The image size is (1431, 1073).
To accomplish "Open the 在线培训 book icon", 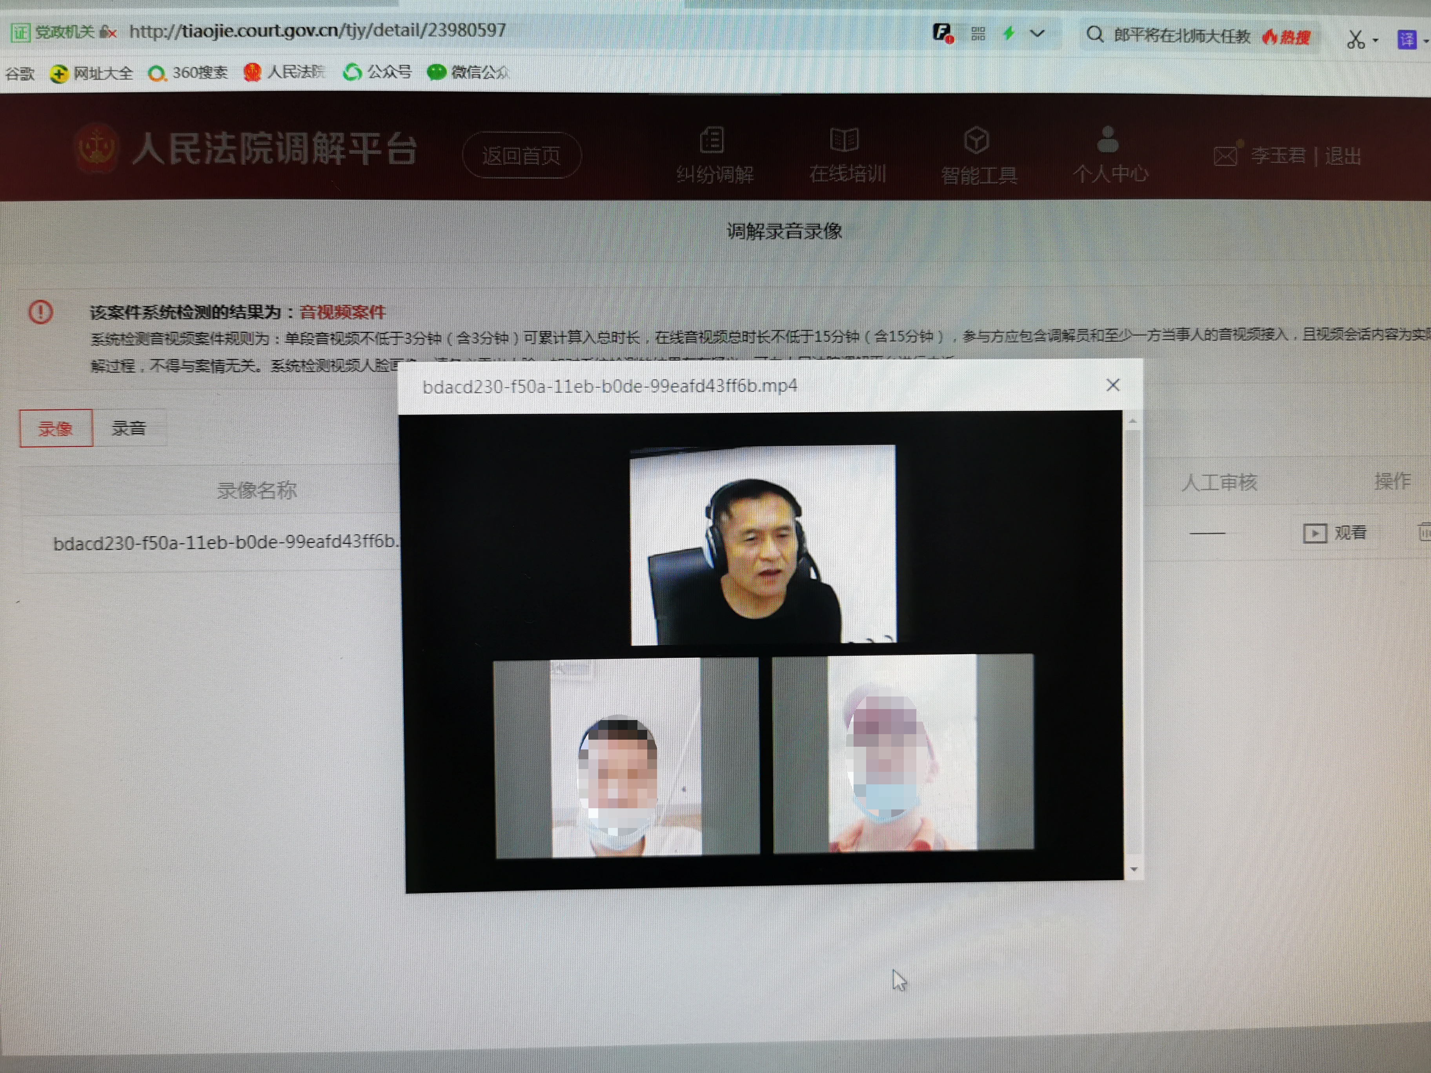I will click(844, 140).
